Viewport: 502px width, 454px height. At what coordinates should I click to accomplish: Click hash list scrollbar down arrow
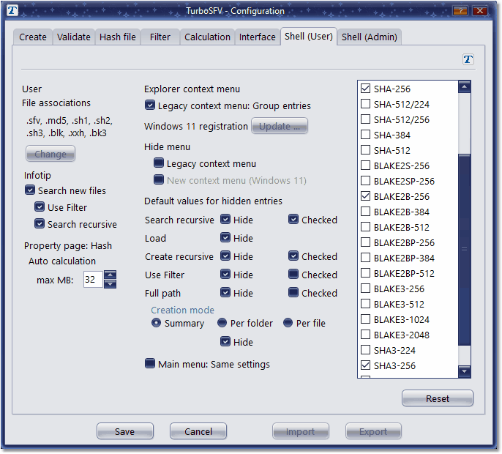point(464,372)
